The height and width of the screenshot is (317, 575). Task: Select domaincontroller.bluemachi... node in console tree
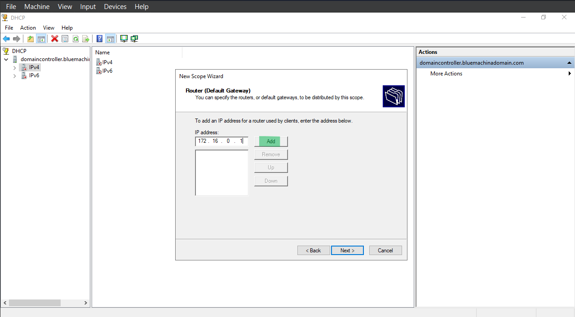click(55, 59)
